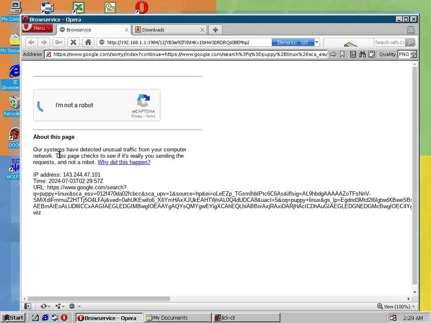The height and width of the screenshot is (323, 431).
Task: Click the 2:29 AM system clock
Action: [413, 318]
